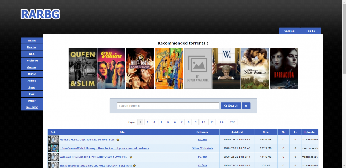Open the Top 10 tab

(x=311, y=31)
